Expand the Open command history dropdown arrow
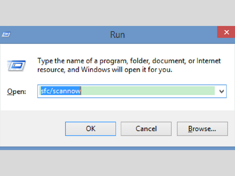The width and height of the screenshot is (235, 176). (221, 92)
